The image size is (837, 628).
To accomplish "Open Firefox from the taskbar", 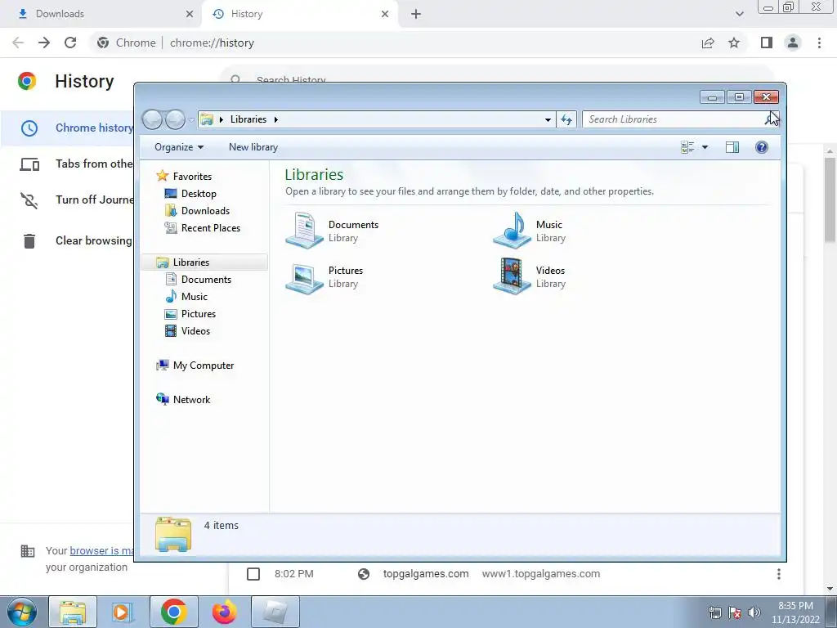I will 224,612.
